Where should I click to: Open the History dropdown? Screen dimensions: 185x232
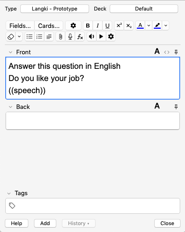point(79,223)
